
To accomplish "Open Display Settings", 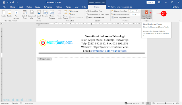I will (132, 103).
